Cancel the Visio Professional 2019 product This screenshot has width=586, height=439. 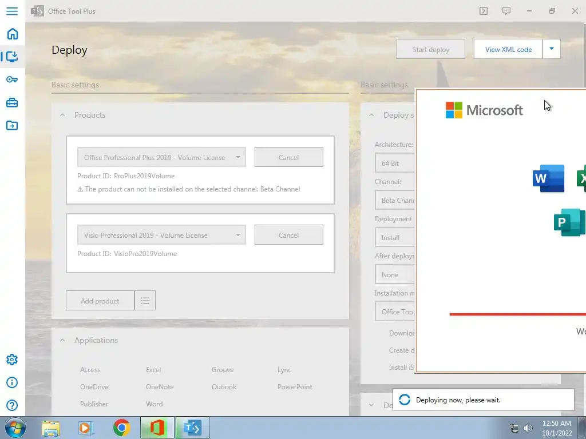click(x=289, y=235)
